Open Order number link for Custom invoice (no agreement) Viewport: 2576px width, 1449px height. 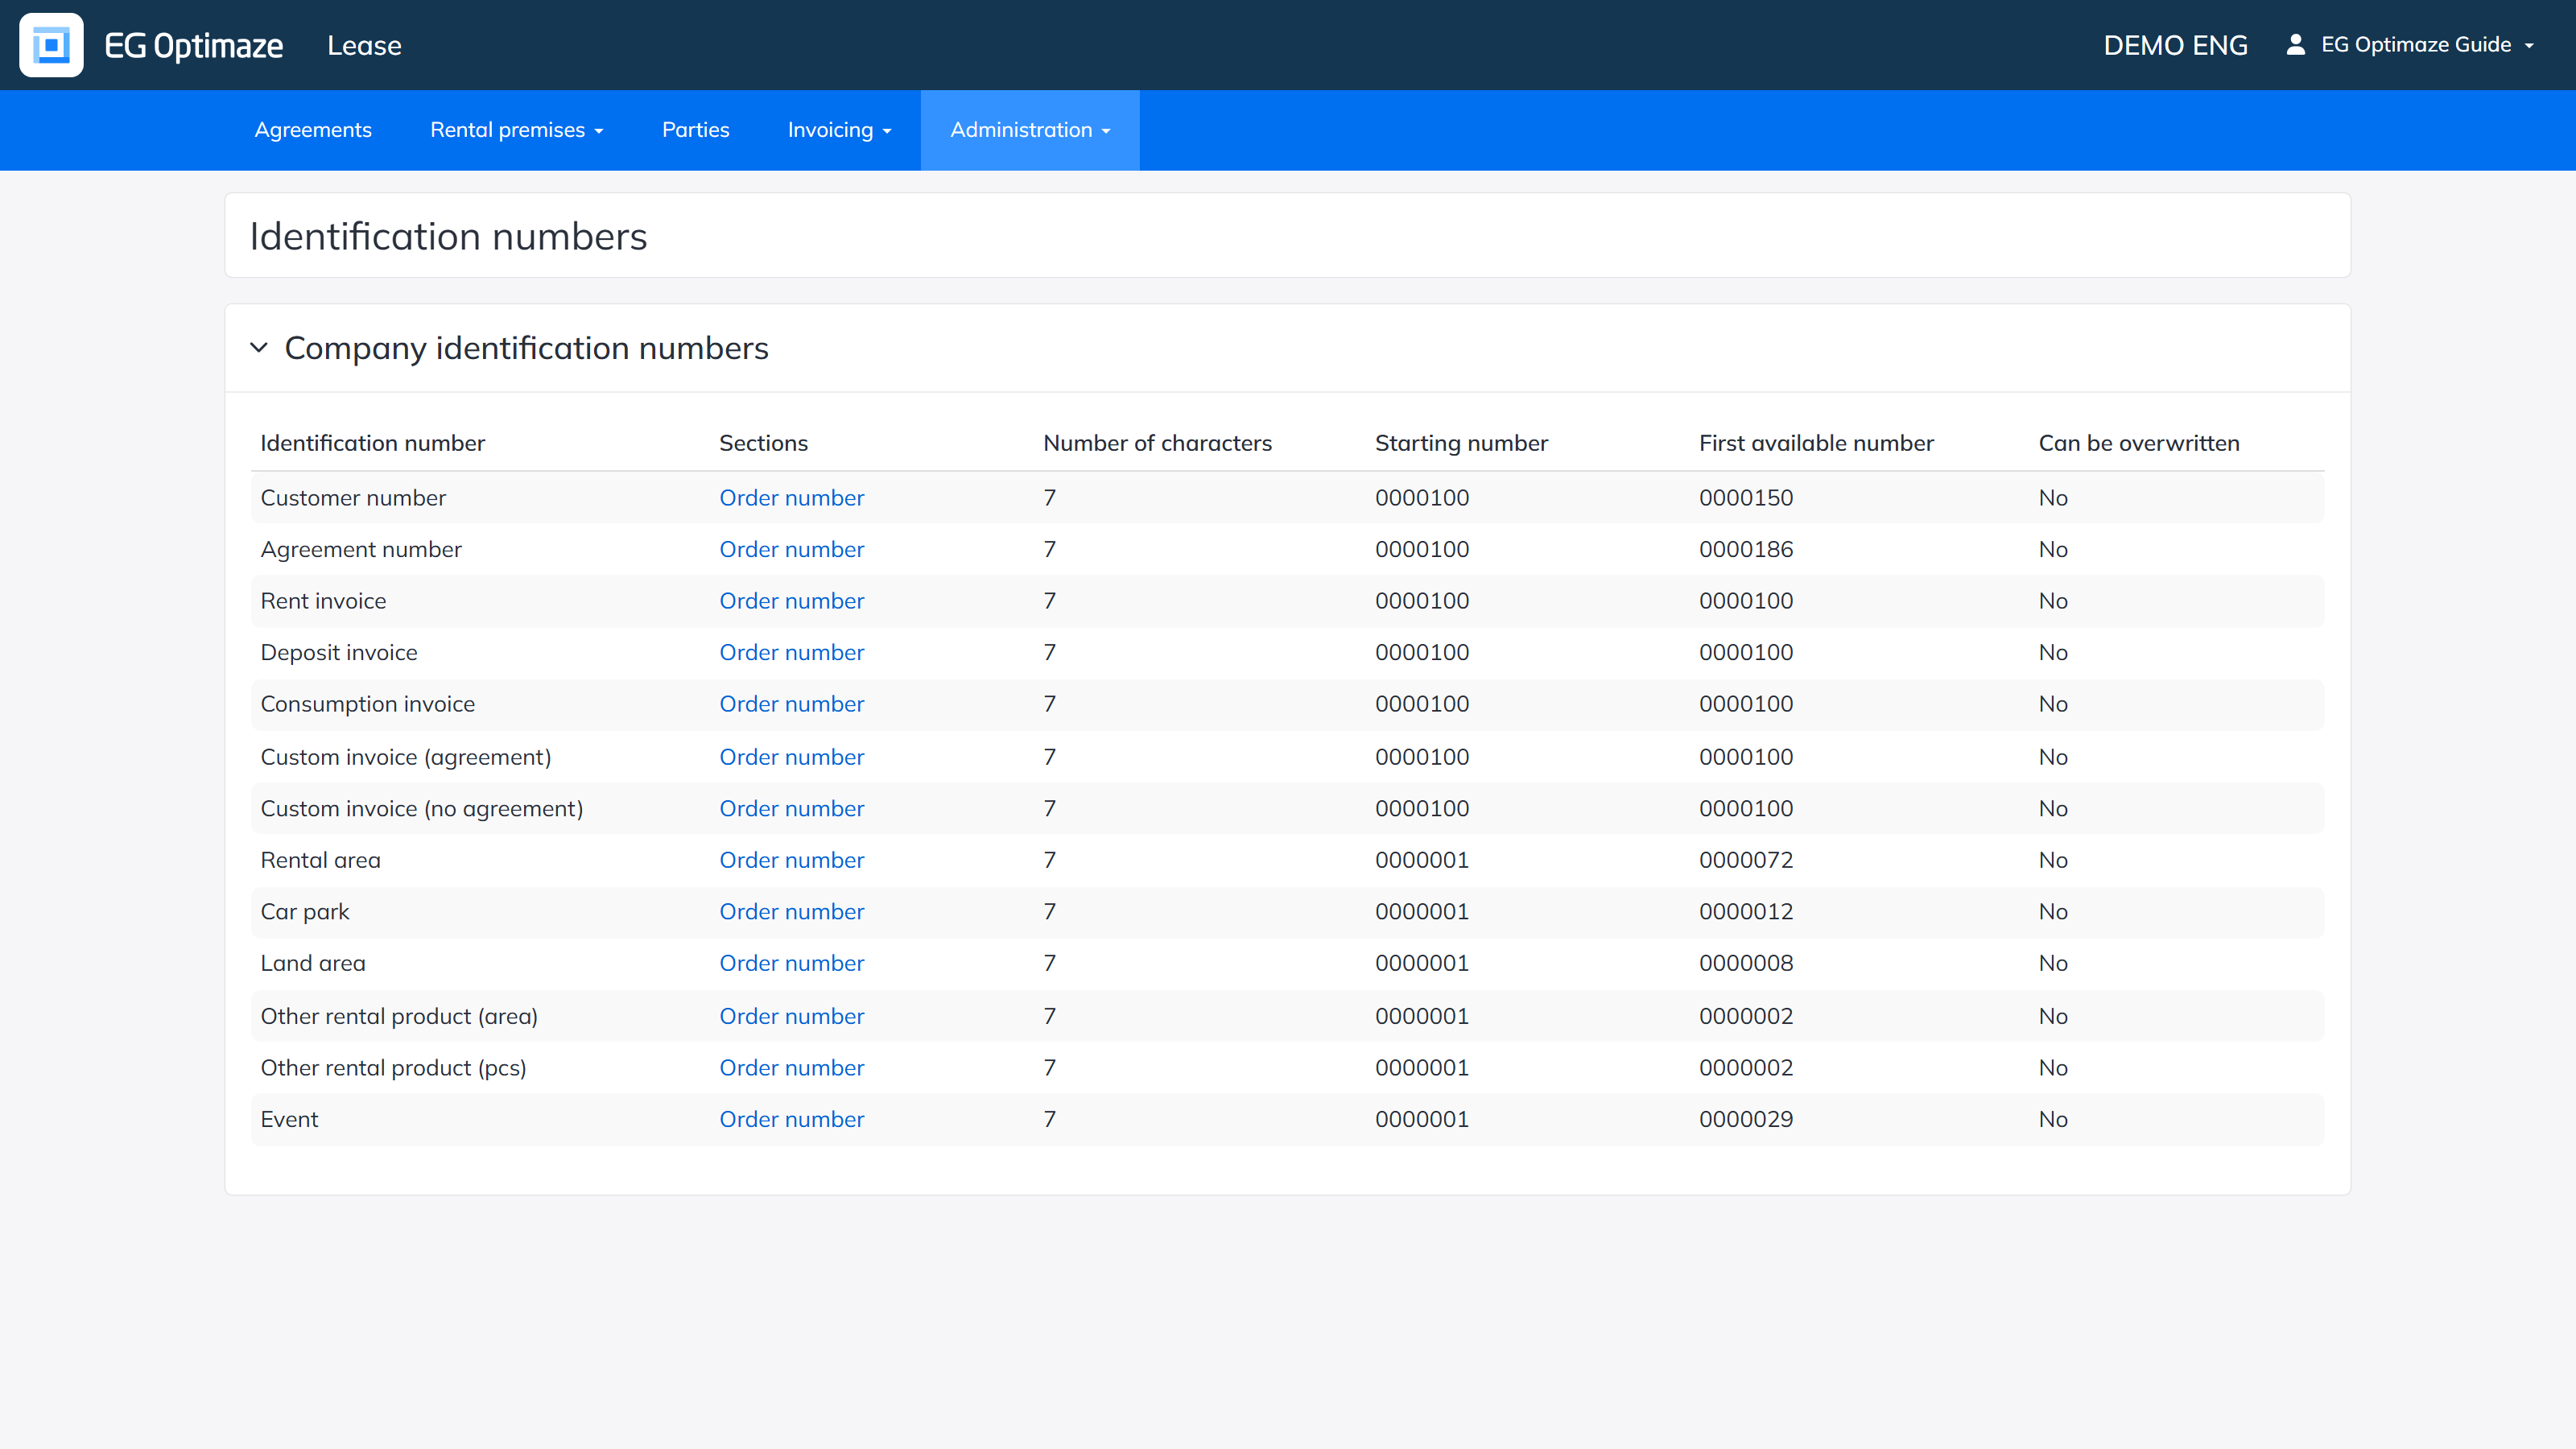point(792,808)
